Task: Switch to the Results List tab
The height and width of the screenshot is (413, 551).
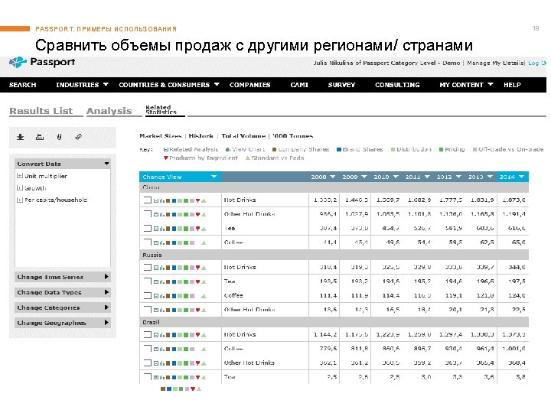Action: pos(41,111)
